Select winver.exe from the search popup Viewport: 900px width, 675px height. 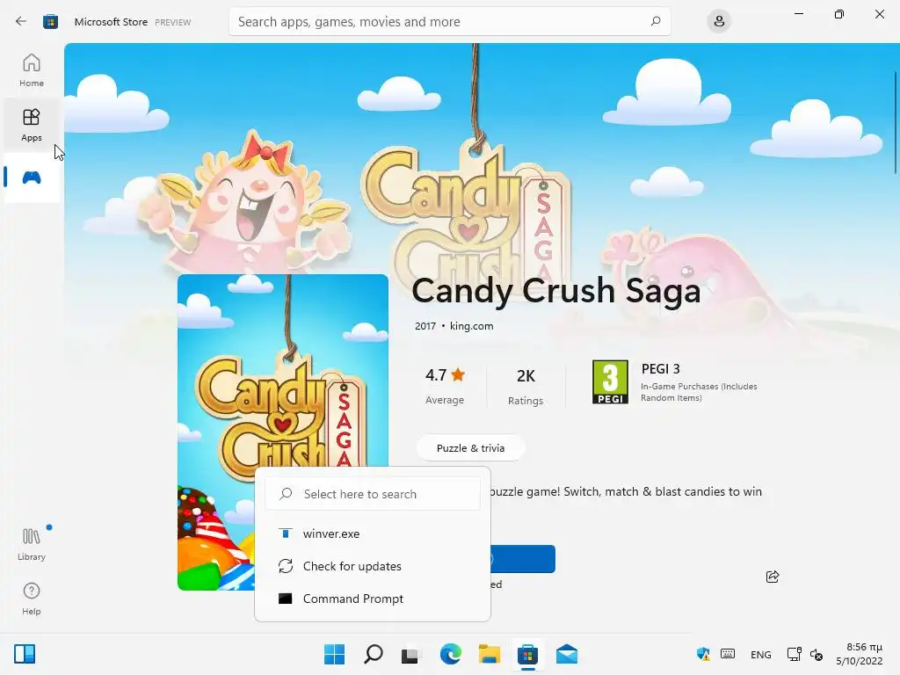pos(373,533)
